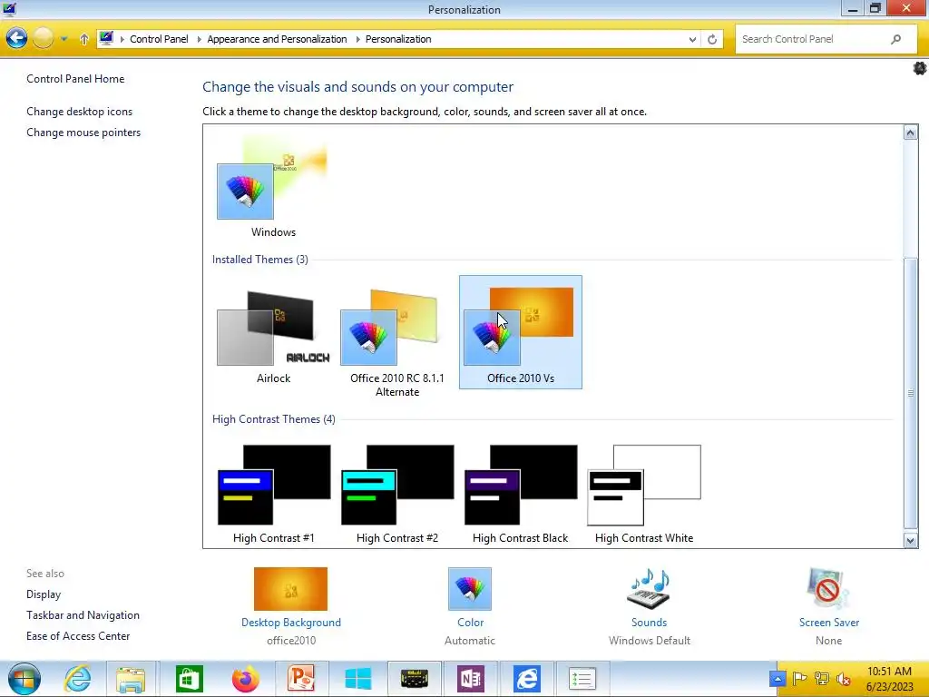Click the theme list scroll up arrow

coord(911,133)
